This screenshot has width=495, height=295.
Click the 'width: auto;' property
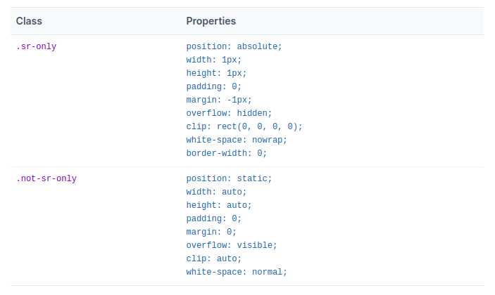click(x=216, y=192)
